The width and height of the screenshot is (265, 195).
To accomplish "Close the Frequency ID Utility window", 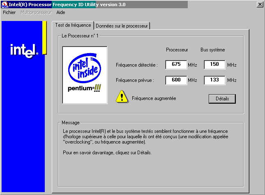I will 260,5.
